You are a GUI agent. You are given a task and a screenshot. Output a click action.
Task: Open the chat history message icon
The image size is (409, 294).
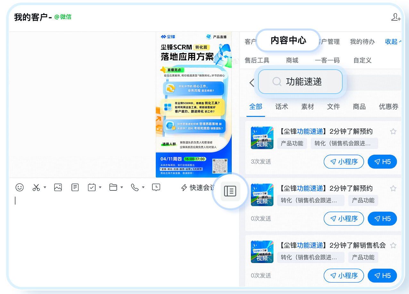[x=156, y=188]
